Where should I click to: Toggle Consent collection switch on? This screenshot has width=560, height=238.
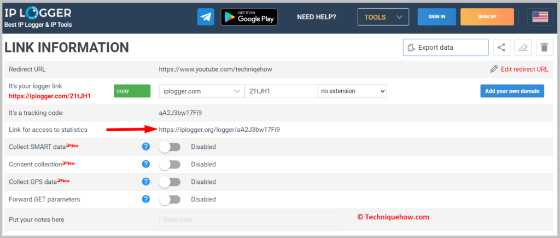click(x=170, y=164)
